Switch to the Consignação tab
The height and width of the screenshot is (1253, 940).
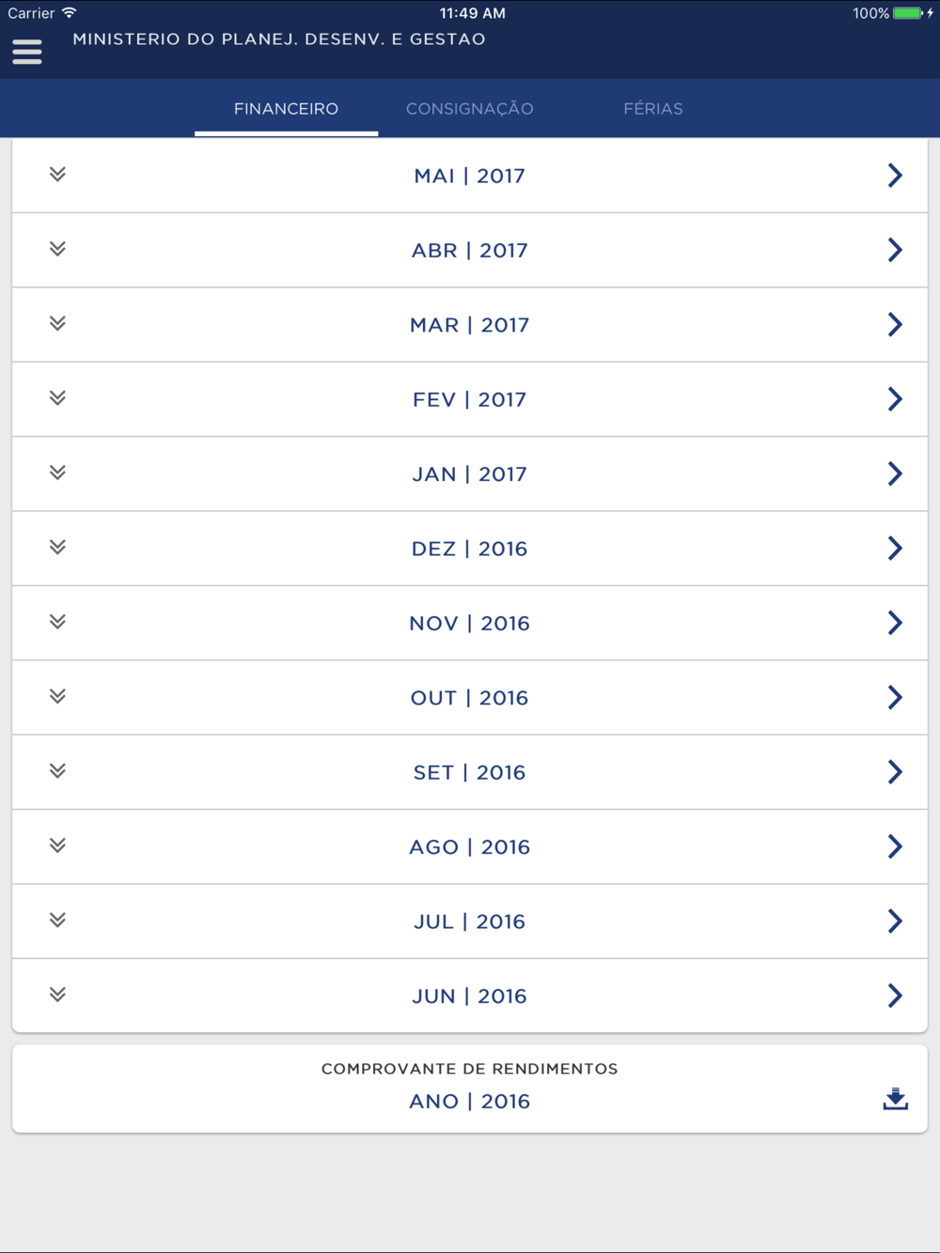(x=469, y=109)
